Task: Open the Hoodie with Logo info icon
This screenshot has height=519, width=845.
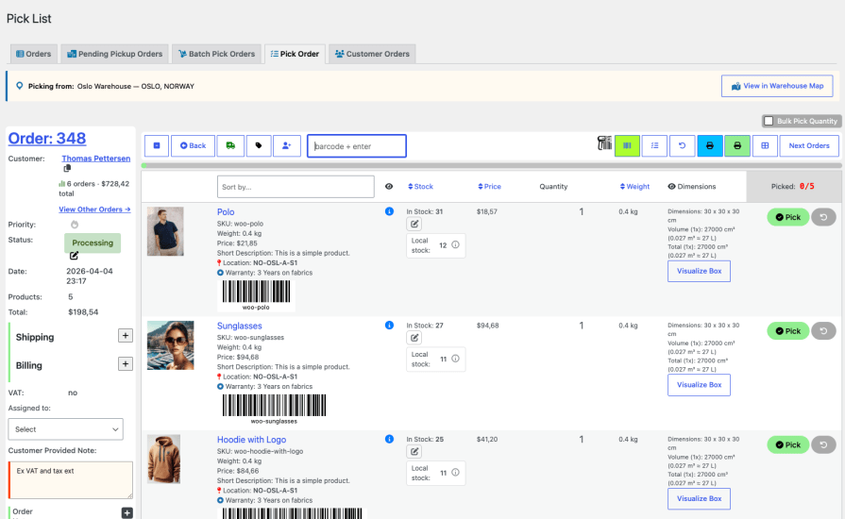Action: pyautogui.click(x=389, y=440)
